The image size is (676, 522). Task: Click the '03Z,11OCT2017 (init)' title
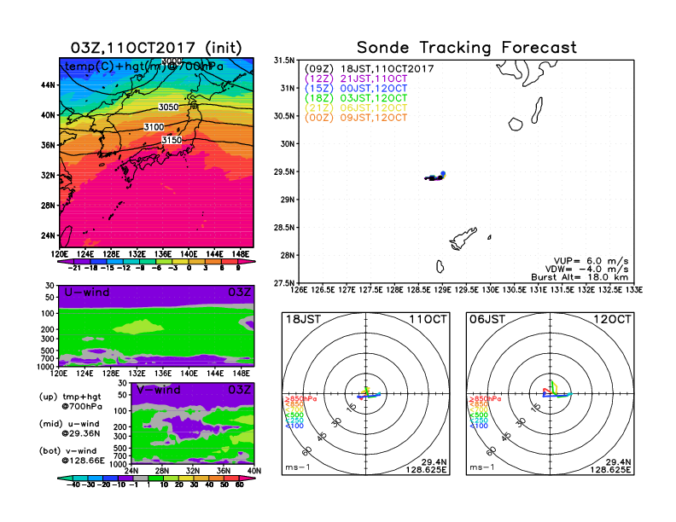[x=156, y=48]
